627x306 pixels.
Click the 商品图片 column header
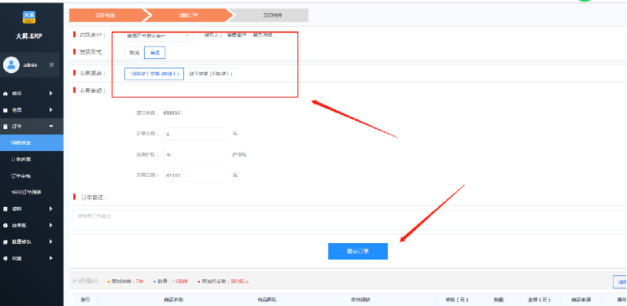click(267, 300)
